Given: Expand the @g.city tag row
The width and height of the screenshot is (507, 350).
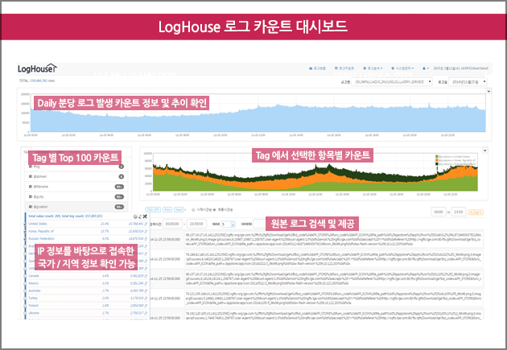Looking at the screenshot, I should [76, 196].
